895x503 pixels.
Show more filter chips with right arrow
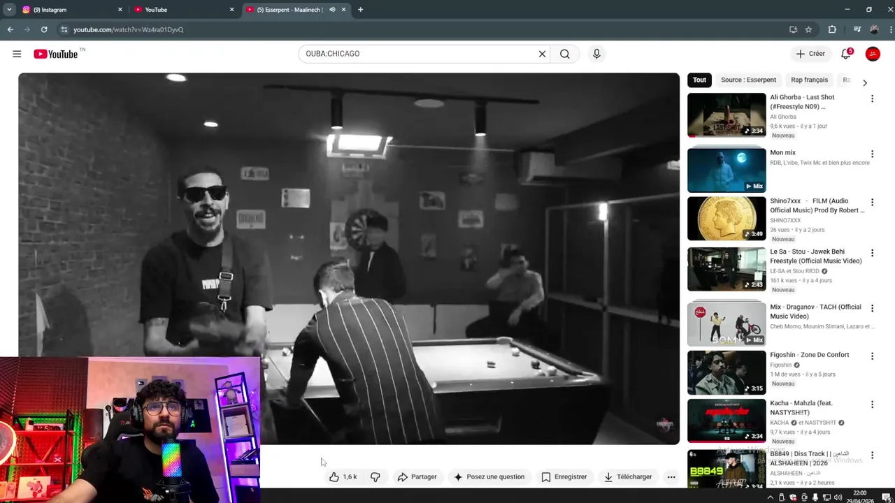point(865,82)
